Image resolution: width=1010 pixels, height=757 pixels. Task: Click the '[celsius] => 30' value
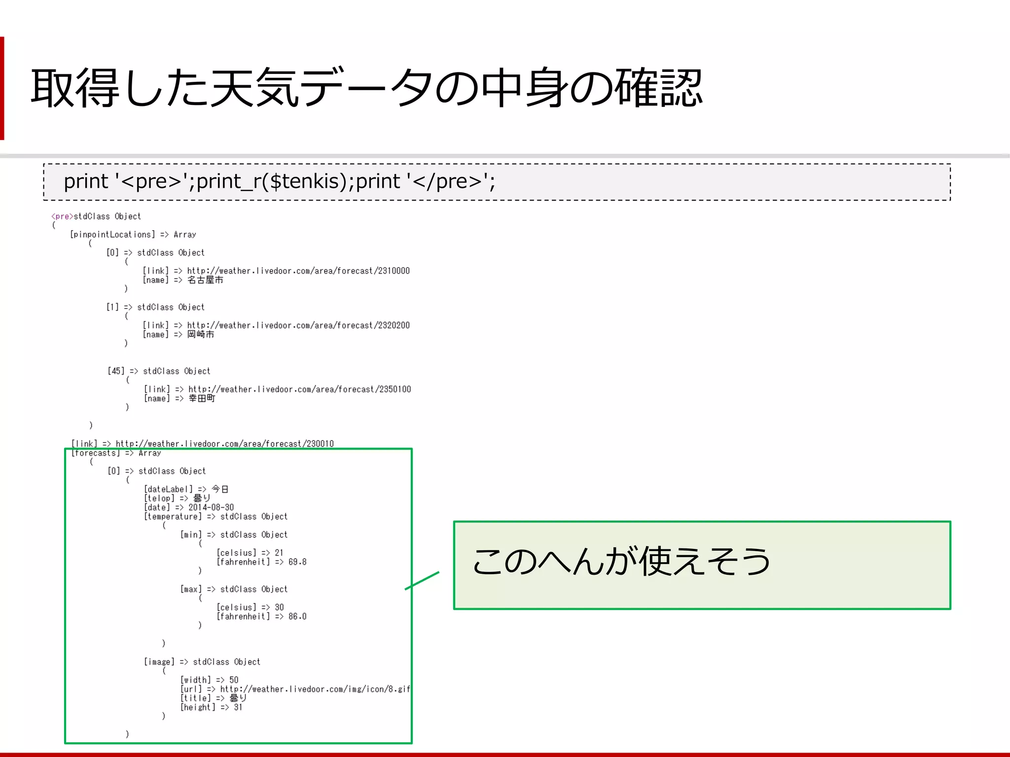(x=250, y=608)
